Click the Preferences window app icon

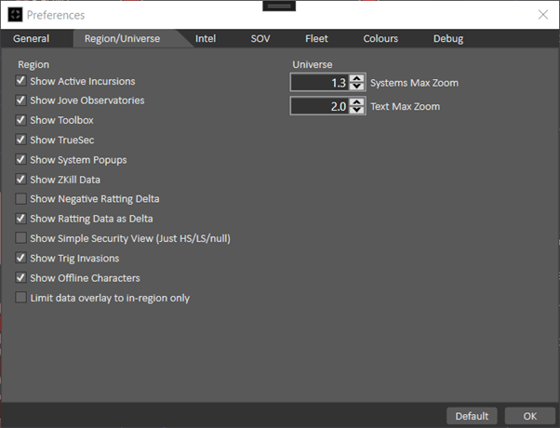click(15, 15)
